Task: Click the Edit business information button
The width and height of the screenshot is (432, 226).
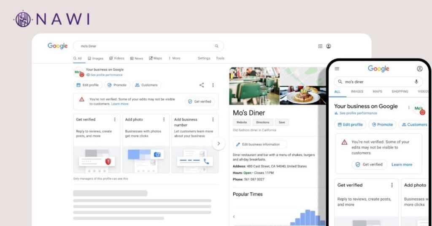Action: [x=260, y=145]
